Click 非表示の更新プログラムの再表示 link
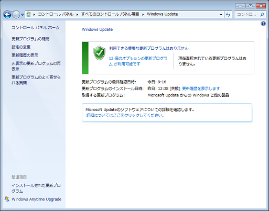The image size is (269, 211). 36,66
